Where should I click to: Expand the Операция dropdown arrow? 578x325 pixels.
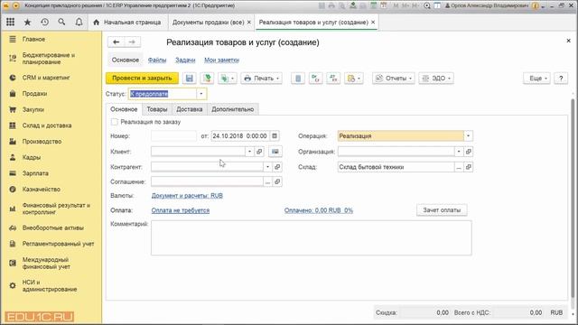[x=468, y=136]
